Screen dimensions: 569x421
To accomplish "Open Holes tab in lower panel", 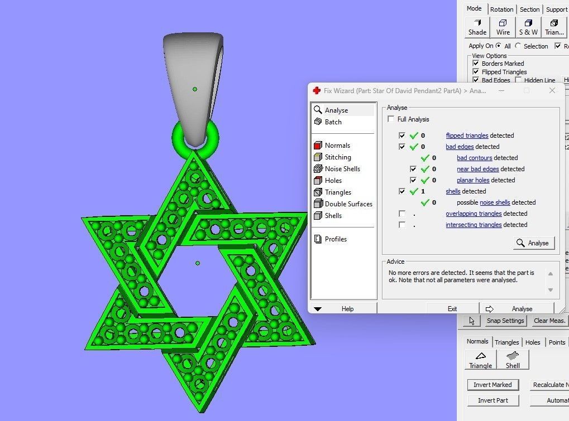I will click(x=533, y=342).
